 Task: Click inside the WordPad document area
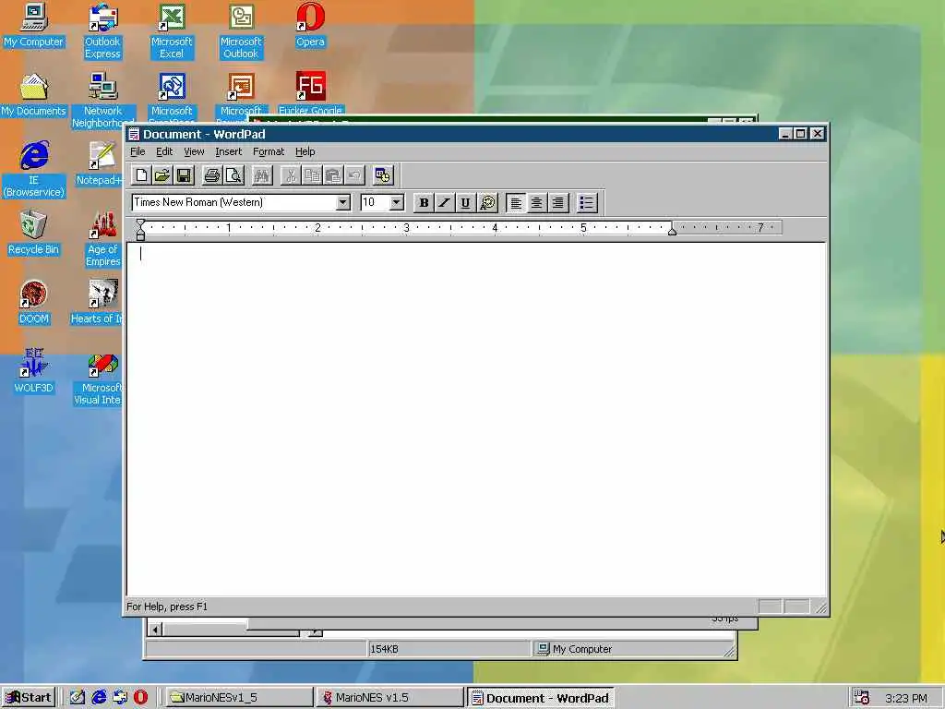click(475, 419)
